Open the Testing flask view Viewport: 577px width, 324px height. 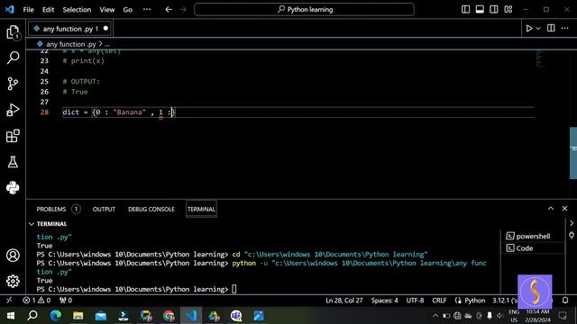(x=13, y=162)
